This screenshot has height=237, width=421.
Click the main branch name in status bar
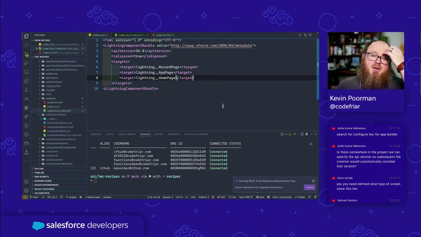[x=35, y=197]
